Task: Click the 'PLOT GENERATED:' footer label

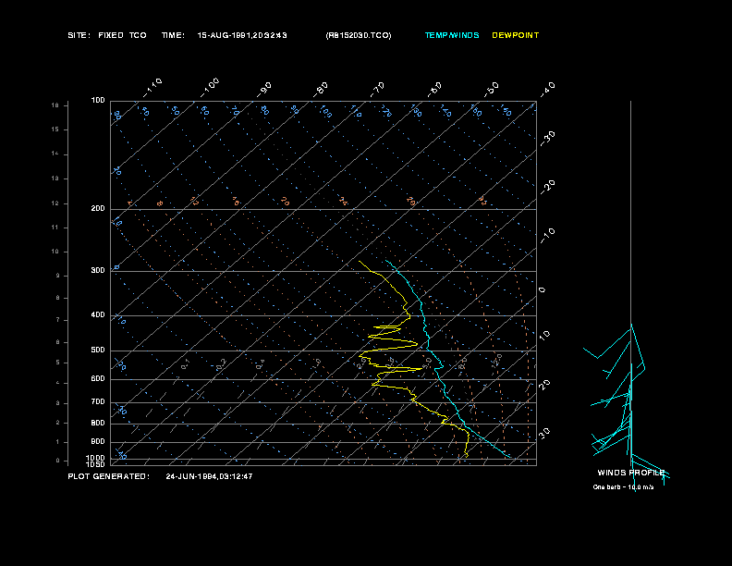Action: (x=109, y=476)
